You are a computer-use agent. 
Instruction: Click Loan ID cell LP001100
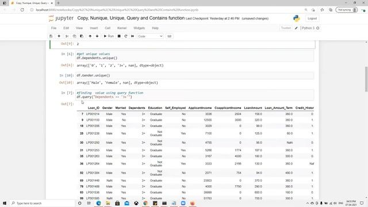pos(93,120)
